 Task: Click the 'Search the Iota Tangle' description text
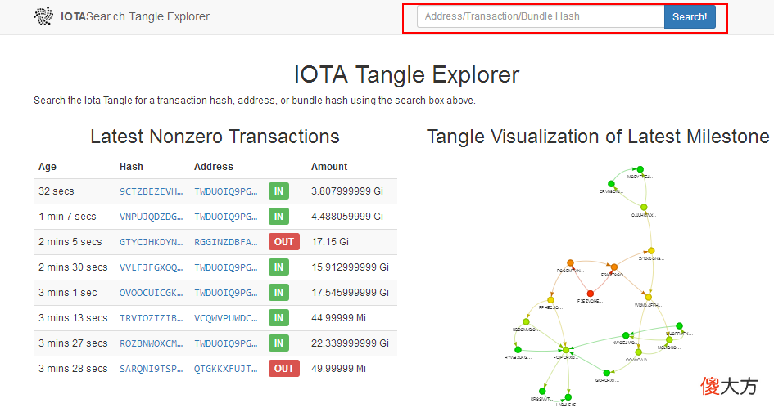tap(254, 101)
